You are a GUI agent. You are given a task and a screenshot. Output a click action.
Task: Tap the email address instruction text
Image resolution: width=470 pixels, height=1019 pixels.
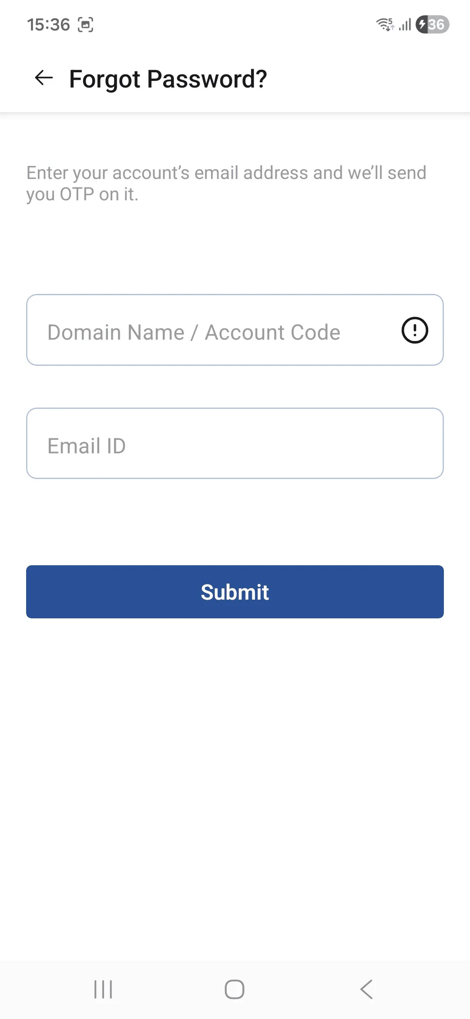point(226,173)
